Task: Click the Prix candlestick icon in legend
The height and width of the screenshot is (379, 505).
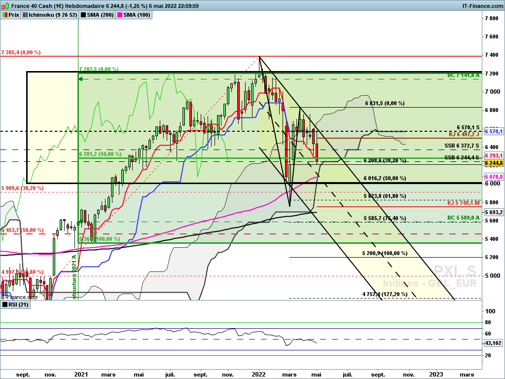Action: (x=5, y=15)
